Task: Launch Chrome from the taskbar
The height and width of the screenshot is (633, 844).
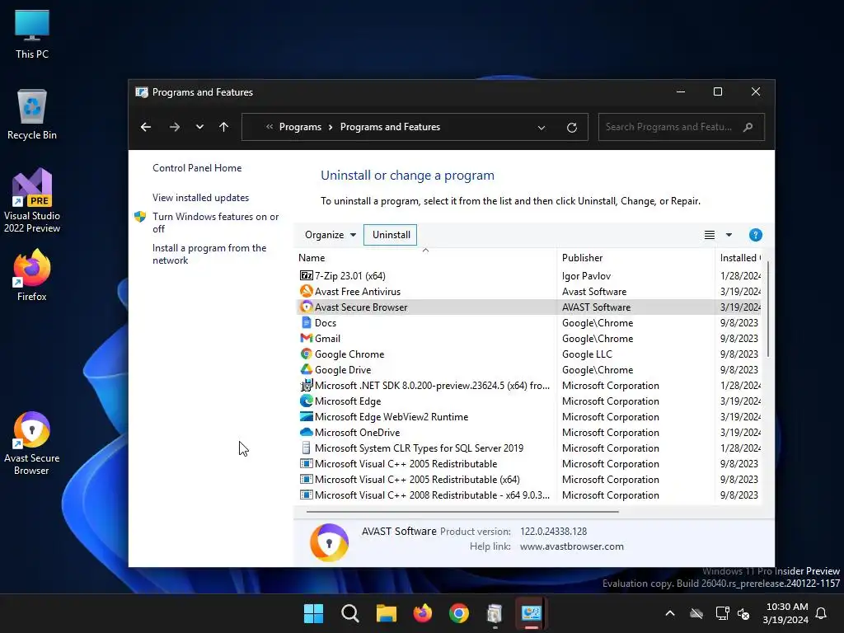Action: (x=458, y=613)
